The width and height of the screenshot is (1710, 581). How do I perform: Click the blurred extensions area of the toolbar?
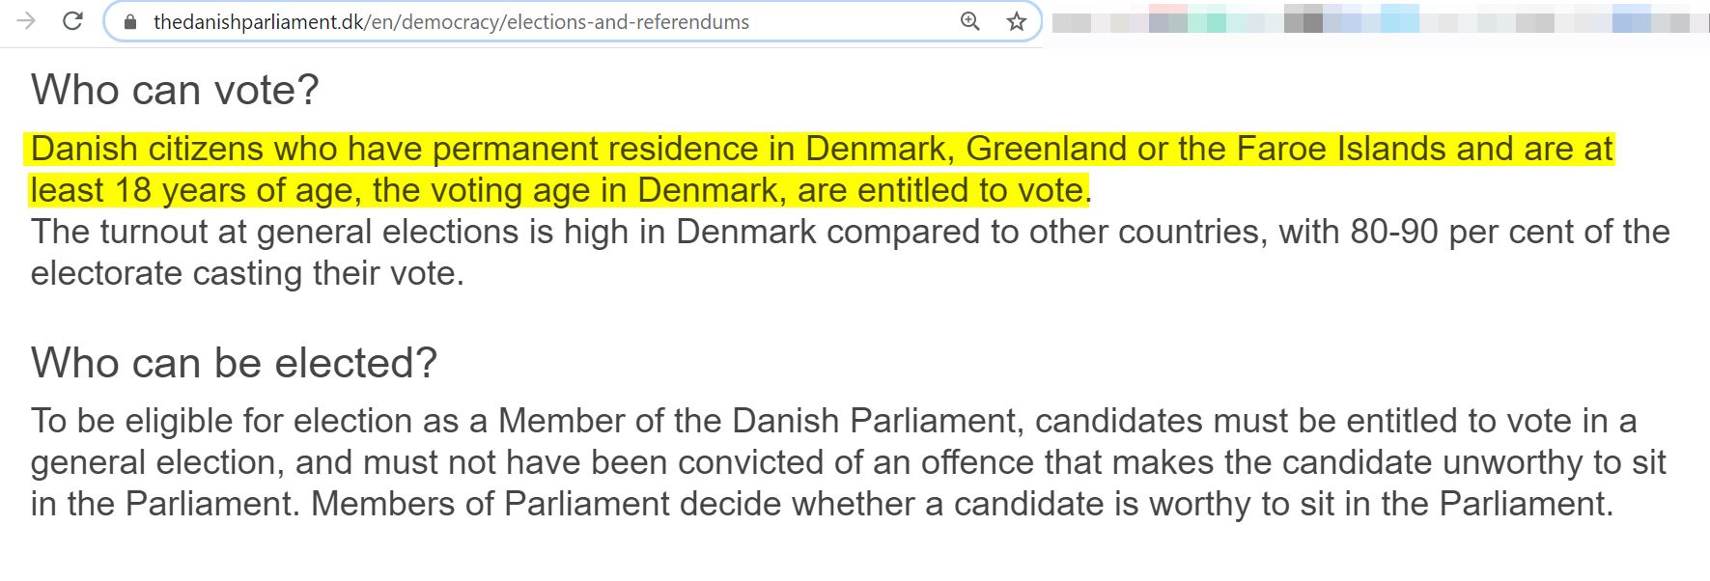(x=1376, y=21)
